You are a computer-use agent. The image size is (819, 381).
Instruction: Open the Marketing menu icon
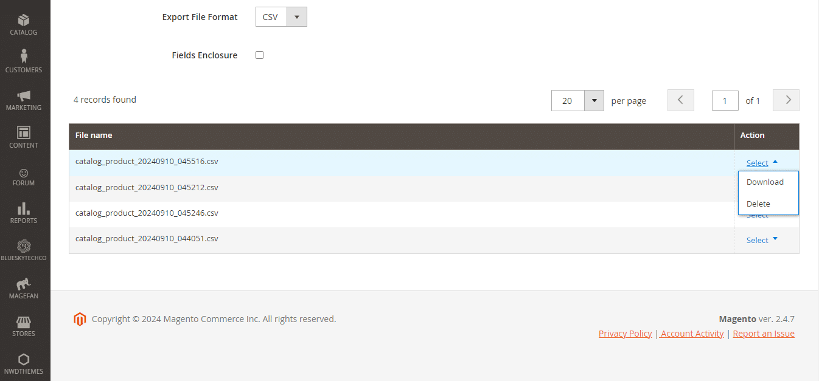(24, 98)
